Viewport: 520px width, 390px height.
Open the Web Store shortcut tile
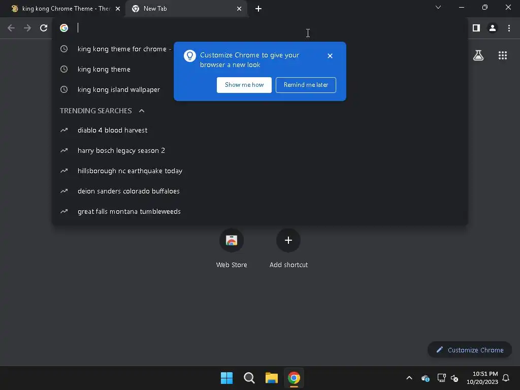(x=232, y=248)
